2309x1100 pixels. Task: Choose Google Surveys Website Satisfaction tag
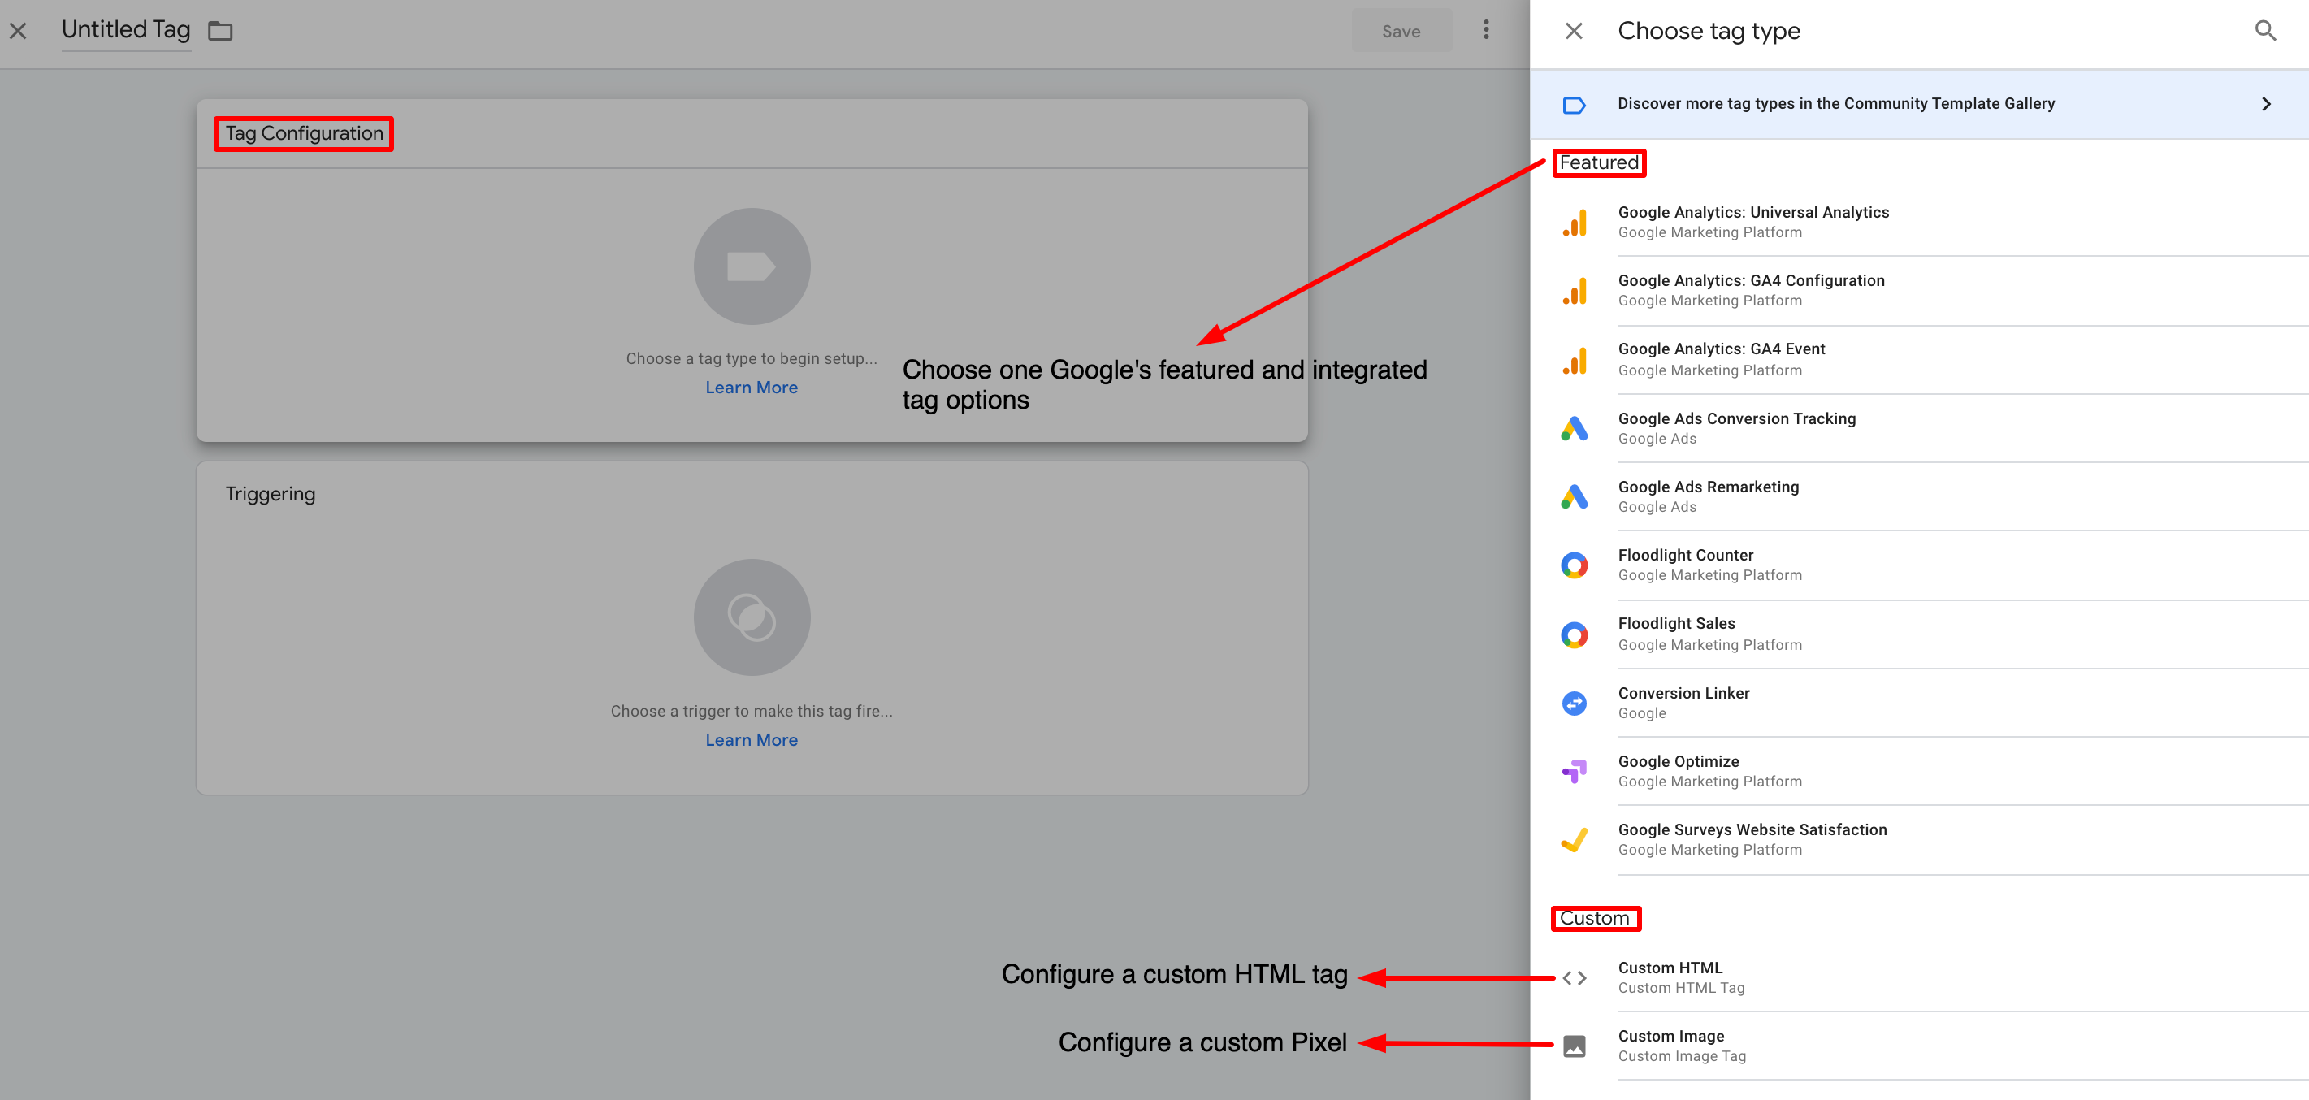pyautogui.click(x=1919, y=840)
